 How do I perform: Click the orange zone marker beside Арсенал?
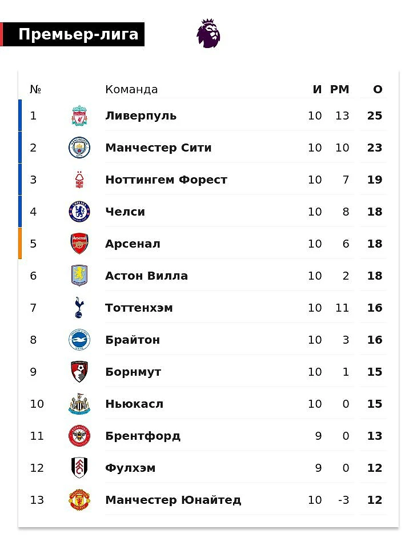pos(20,244)
